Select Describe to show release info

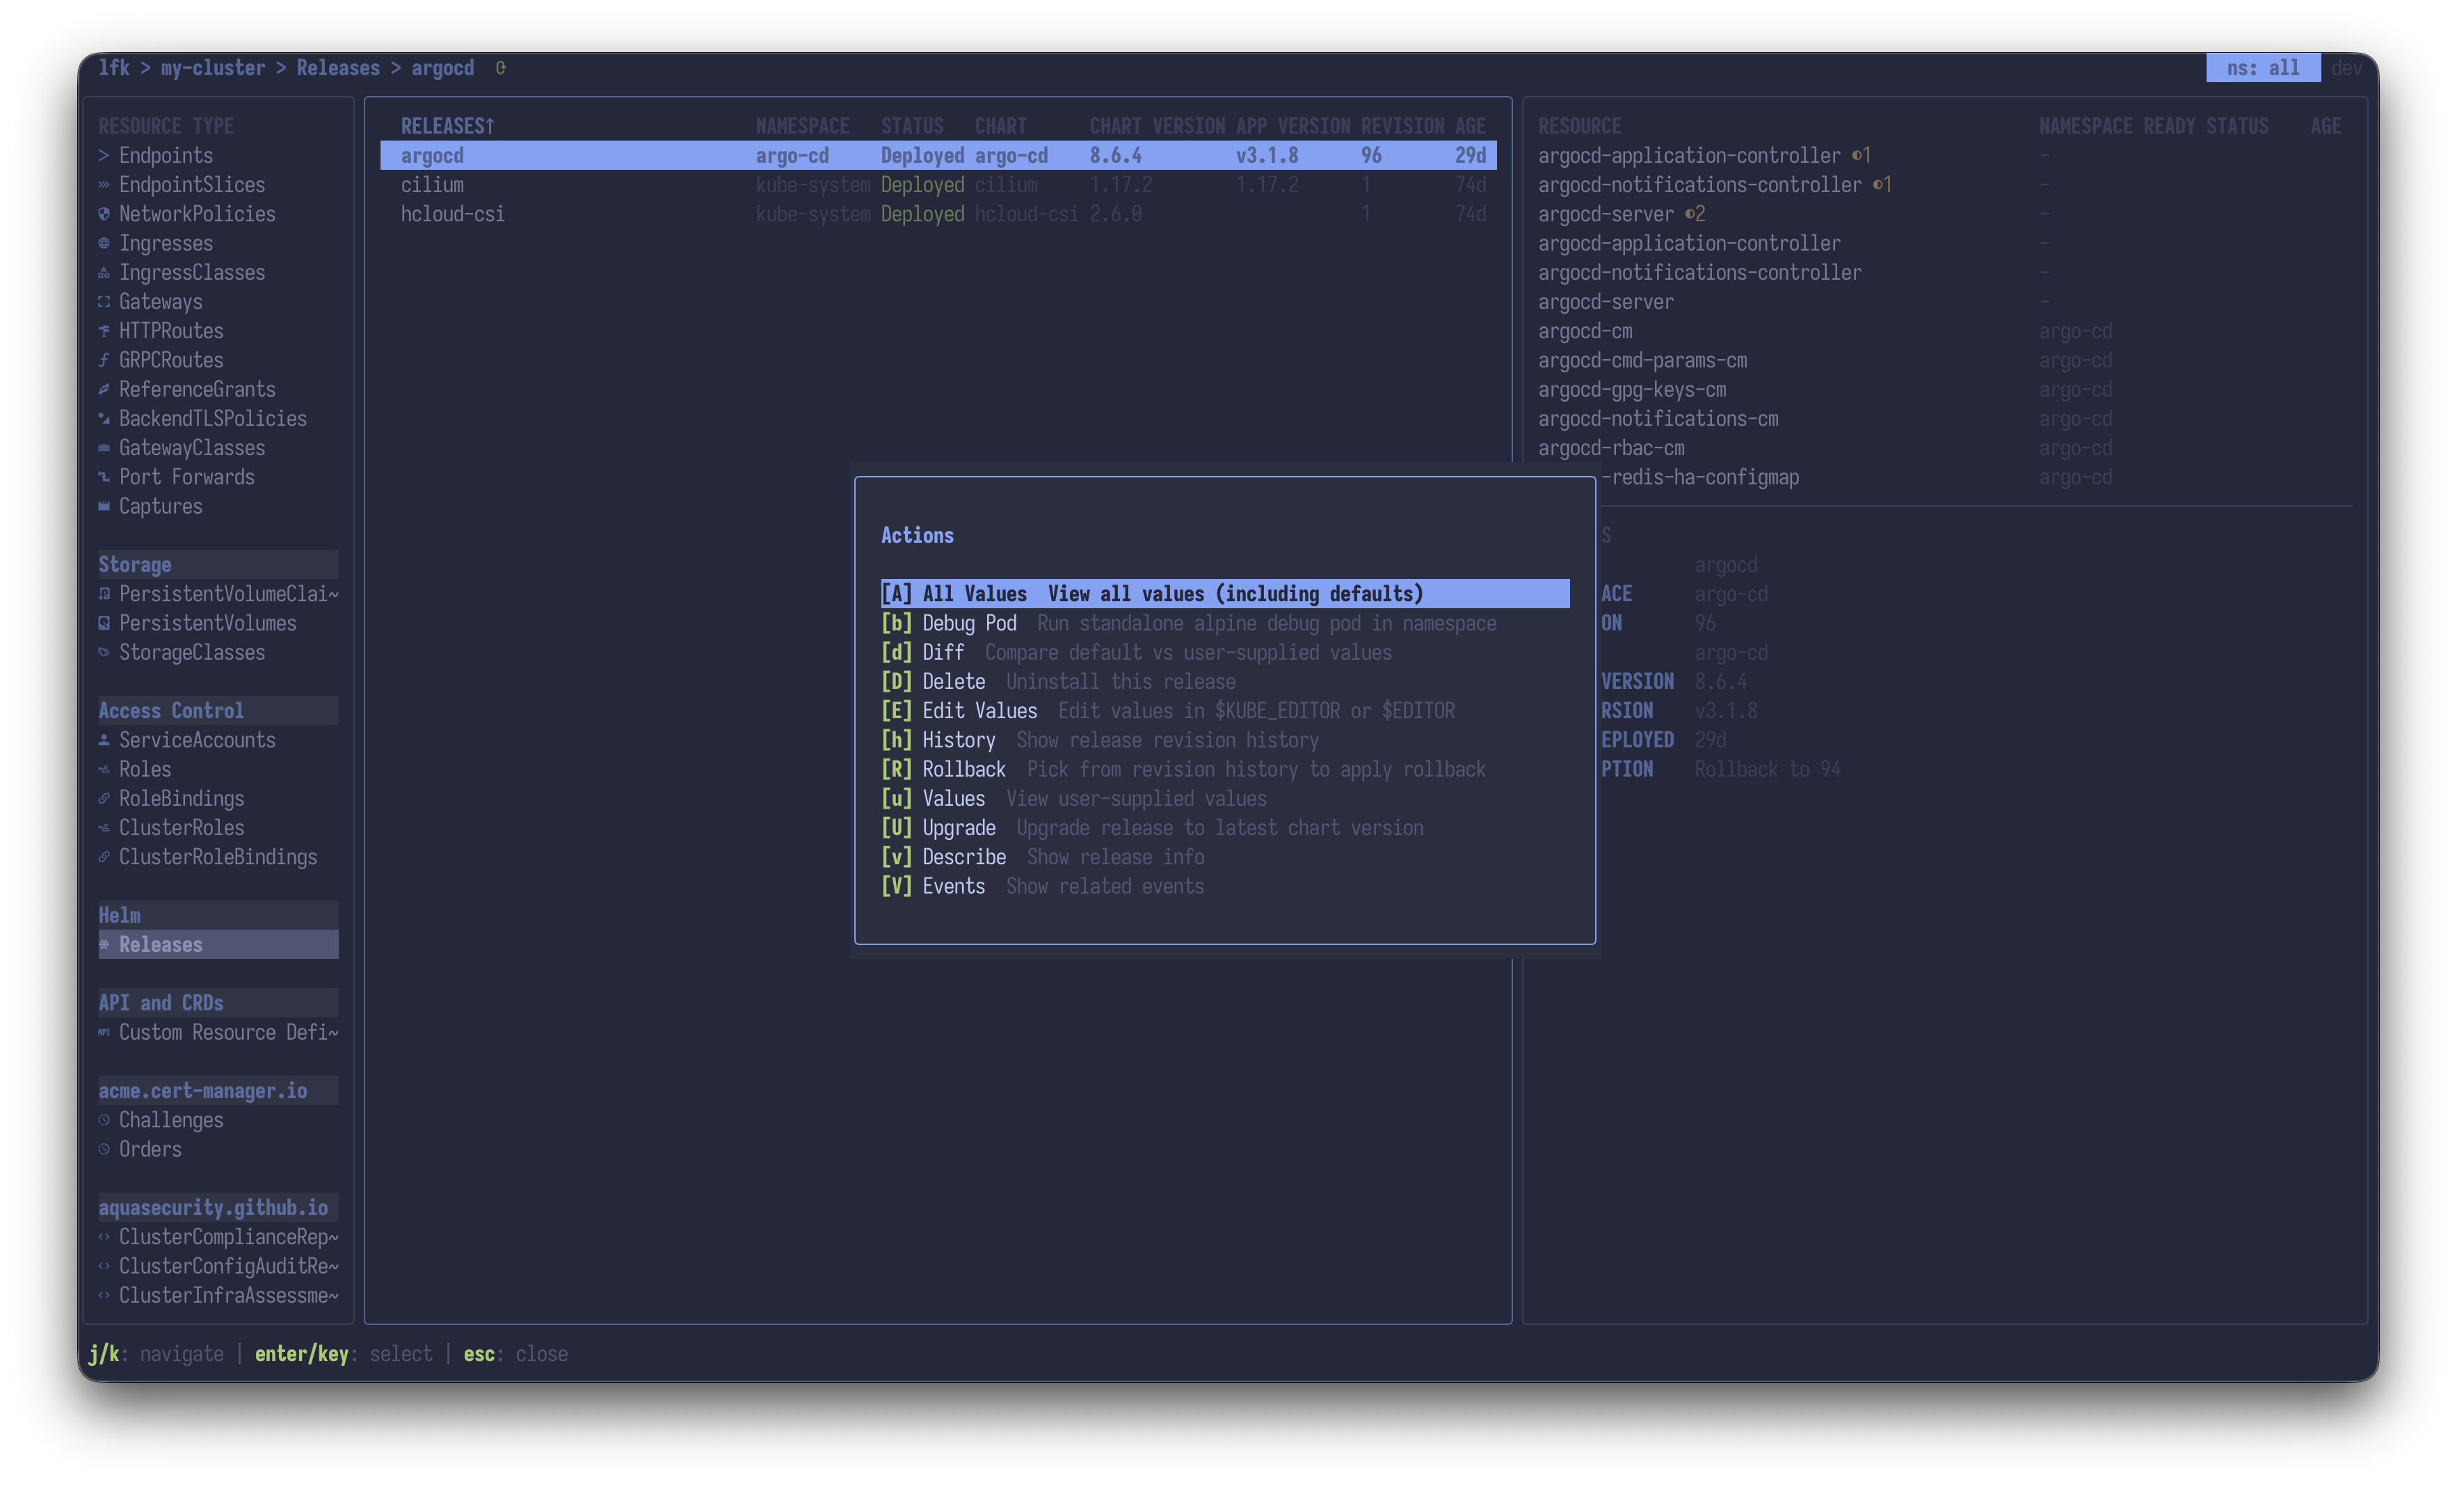click(x=1224, y=857)
